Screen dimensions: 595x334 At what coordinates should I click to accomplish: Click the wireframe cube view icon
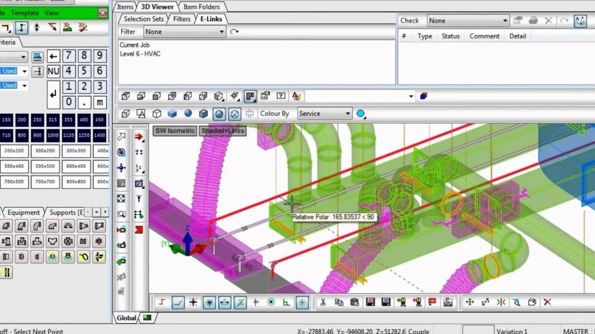pyautogui.click(x=125, y=113)
